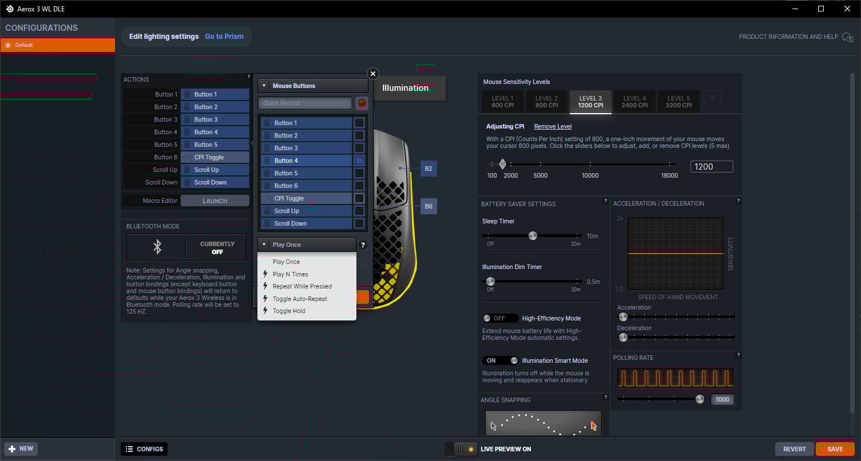Screen dimensions: 861x461
Task: Open the help question mark for Actions panel
Action: pos(248,77)
